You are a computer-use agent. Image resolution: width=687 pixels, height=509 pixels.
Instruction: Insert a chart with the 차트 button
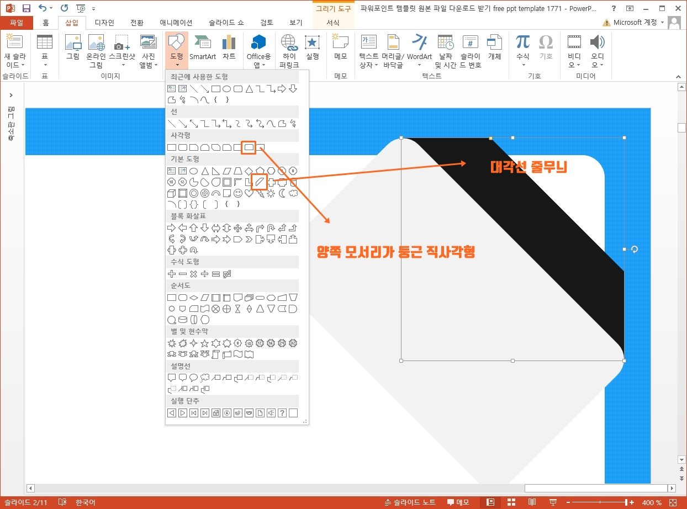(229, 47)
